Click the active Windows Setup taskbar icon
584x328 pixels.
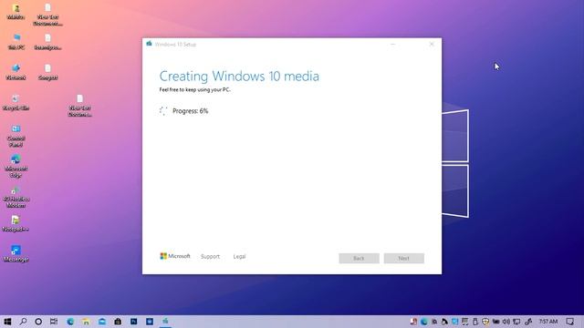click(165, 322)
